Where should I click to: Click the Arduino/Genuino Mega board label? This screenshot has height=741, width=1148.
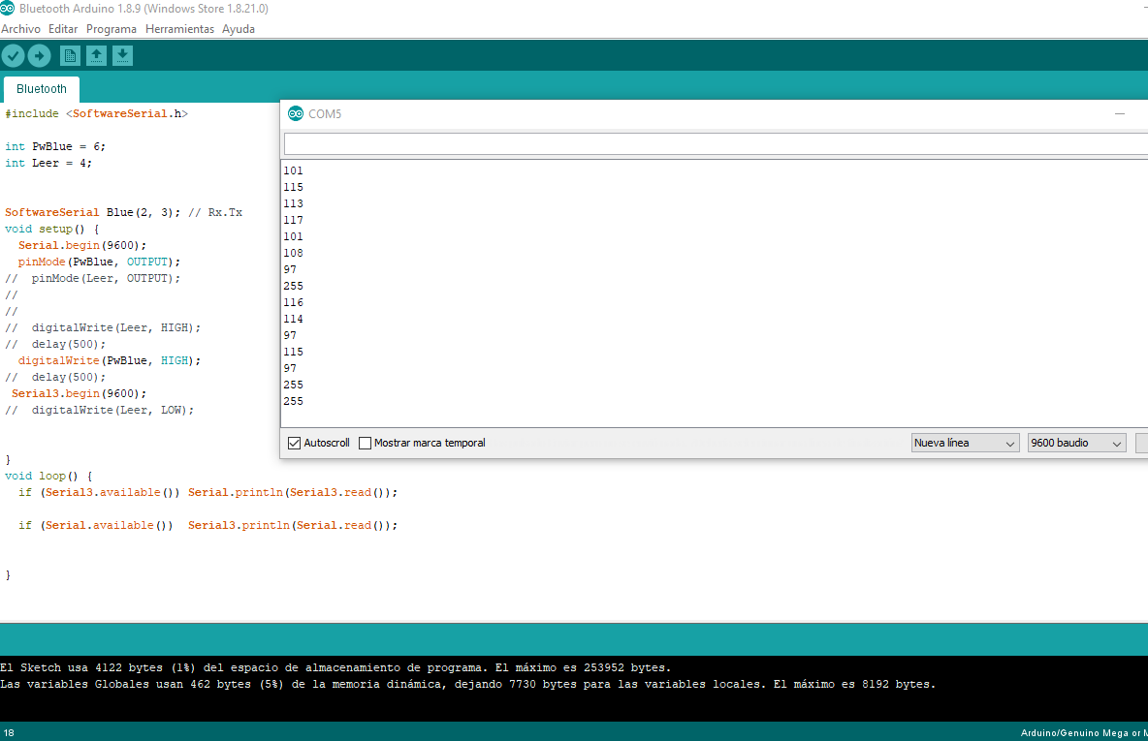[1084, 733]
